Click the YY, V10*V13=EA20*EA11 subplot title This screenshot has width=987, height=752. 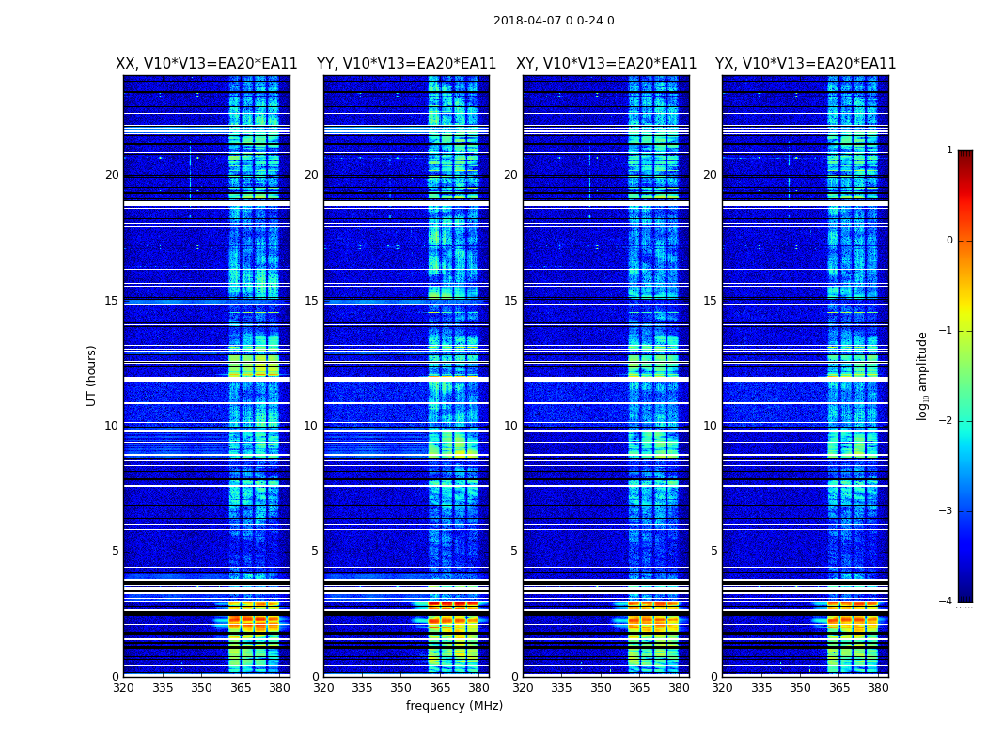tap(407, 64)
